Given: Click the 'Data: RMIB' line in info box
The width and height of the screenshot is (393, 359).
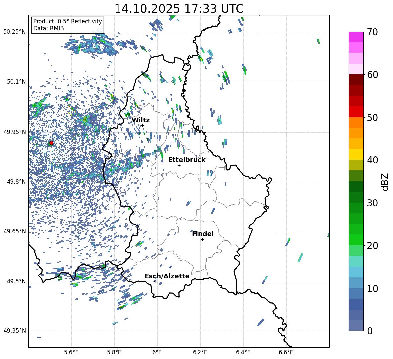Looking at the screenshot, I should [48, 28].
